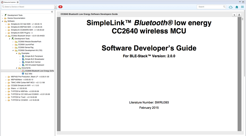Click the Simple BLE Broadcaster project icon
This screenshot has width=246, height=136.
point(23,59)
